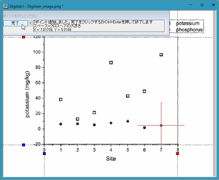Screen dimensions: 219x180
Task: Click the potassium legend entry
Action: click(x=188, y=23)
